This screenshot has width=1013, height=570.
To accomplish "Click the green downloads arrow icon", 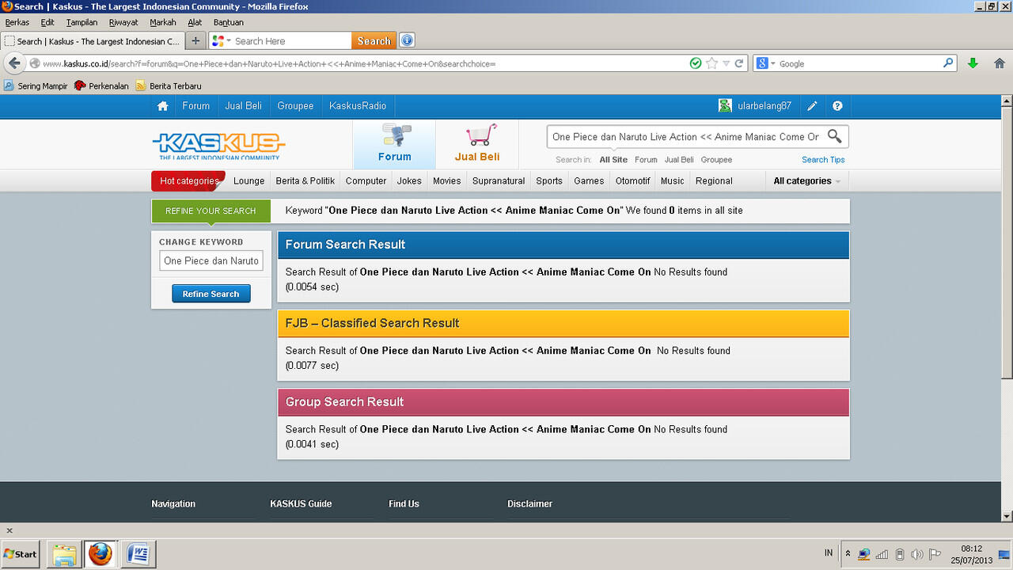I will click(973, 63).
